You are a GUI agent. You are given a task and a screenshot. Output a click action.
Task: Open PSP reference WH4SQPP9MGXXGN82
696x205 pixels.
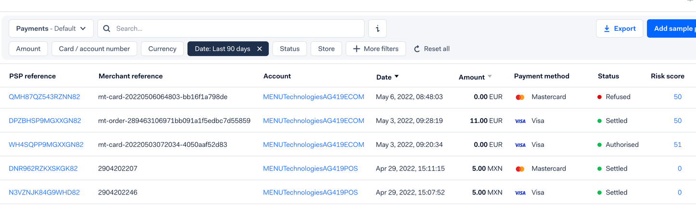click(x=46, y=145)
